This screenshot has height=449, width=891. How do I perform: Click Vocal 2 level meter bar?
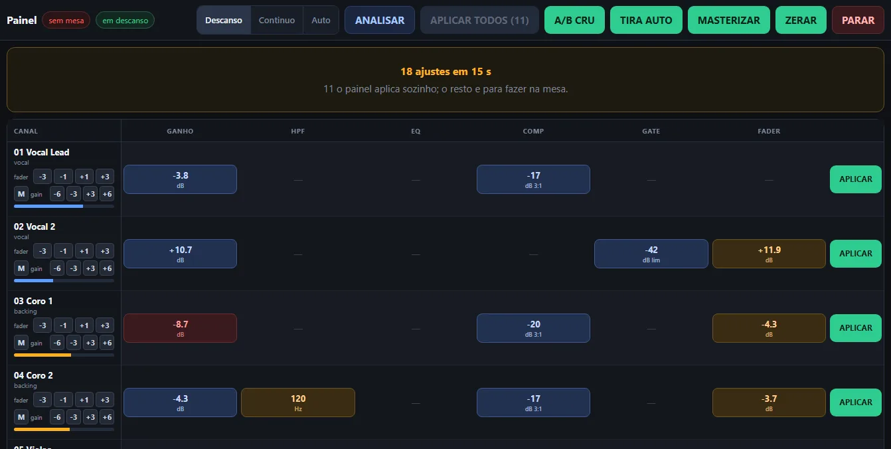click(64, 281)
